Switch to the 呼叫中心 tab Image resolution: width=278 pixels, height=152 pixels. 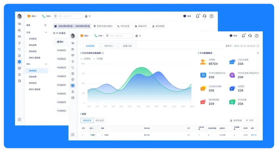coord(109,46)
